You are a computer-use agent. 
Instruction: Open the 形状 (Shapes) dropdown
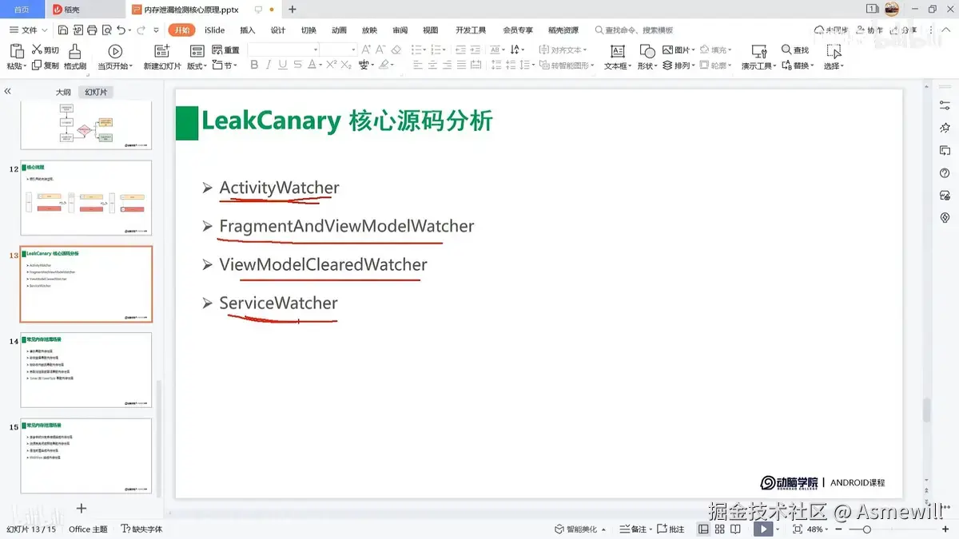(x=647, y=66)
